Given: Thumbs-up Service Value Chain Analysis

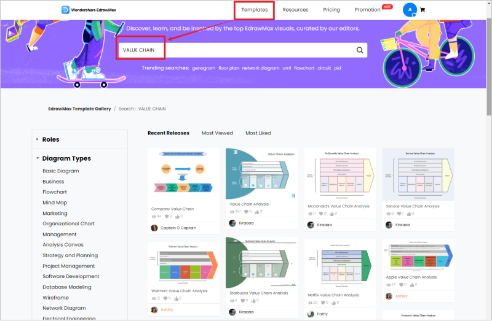Looking at the screenshot, I should point(409,214).
